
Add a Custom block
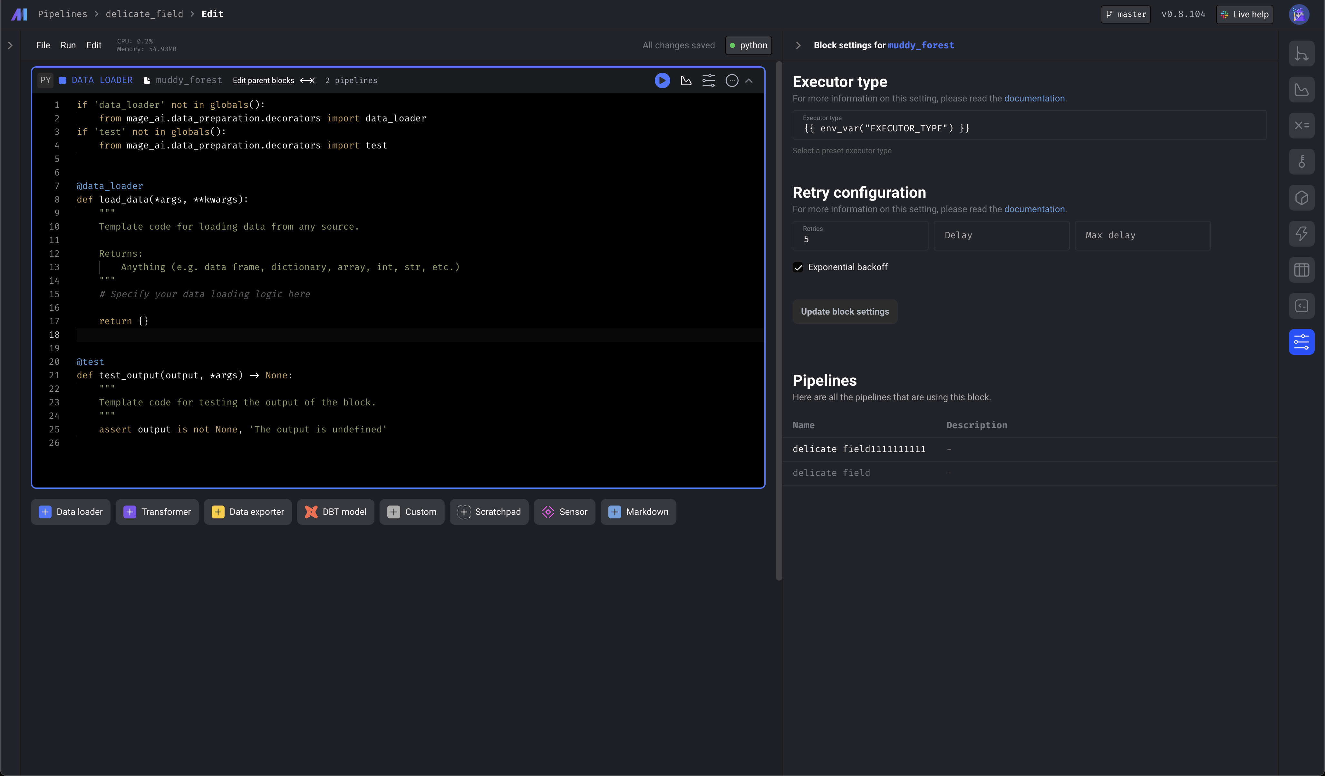[x=412, y=512]
